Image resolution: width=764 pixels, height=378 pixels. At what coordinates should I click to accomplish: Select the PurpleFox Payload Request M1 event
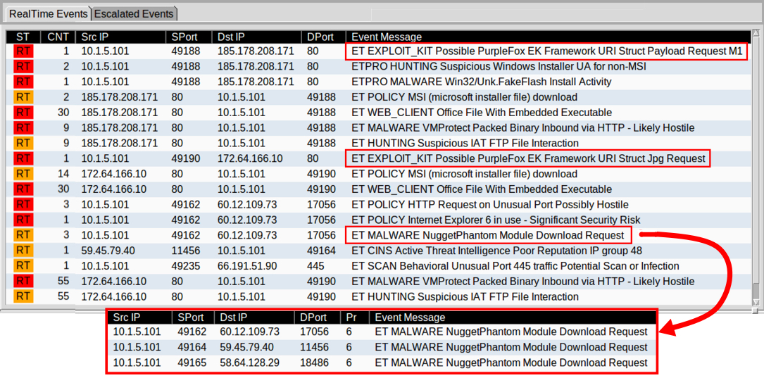[x=379, y=51]
